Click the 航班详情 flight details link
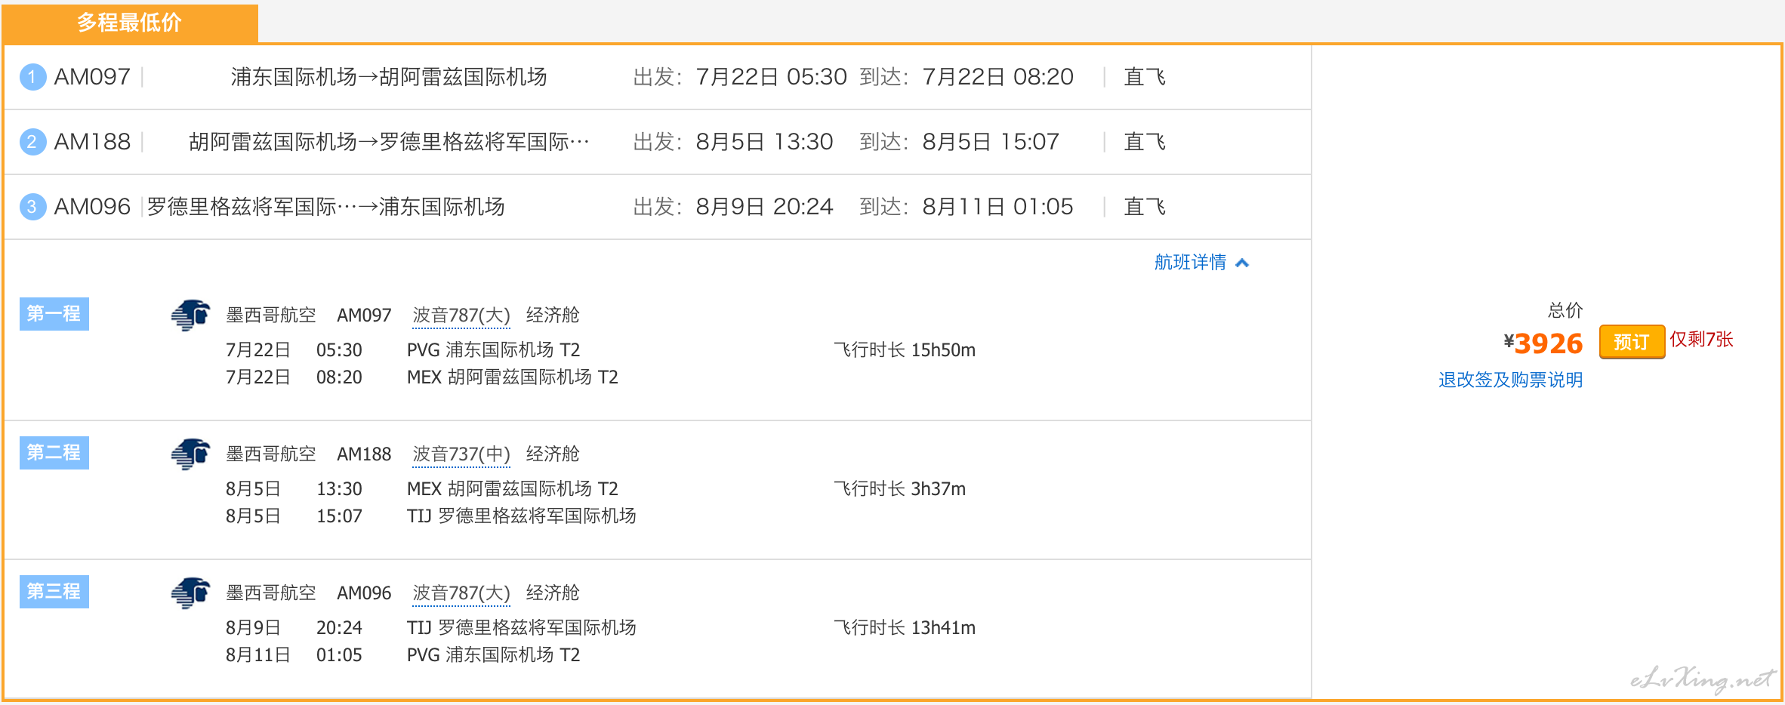Screen dimensions: 1785x705 [1190, 262]
